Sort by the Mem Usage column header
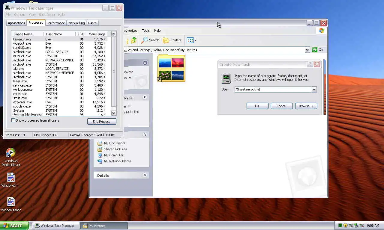The height and width of the screenshot is (230, 384). click(97, 34)
